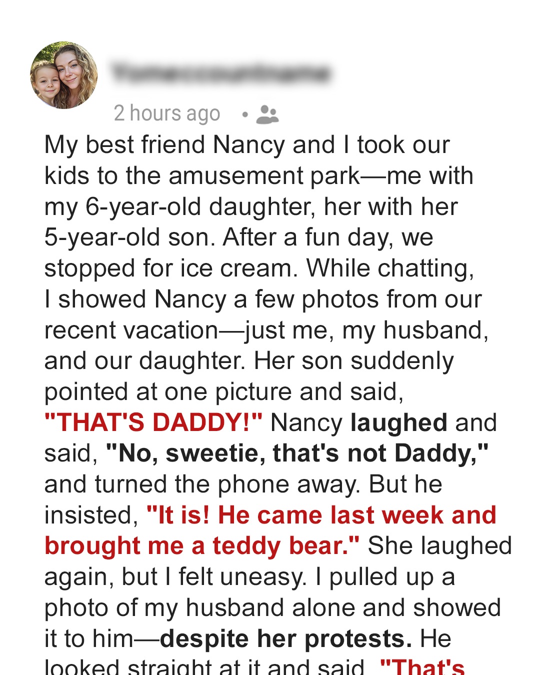
Task: Click the red 'It is! He came last week' text
Action: pos(321,515)
